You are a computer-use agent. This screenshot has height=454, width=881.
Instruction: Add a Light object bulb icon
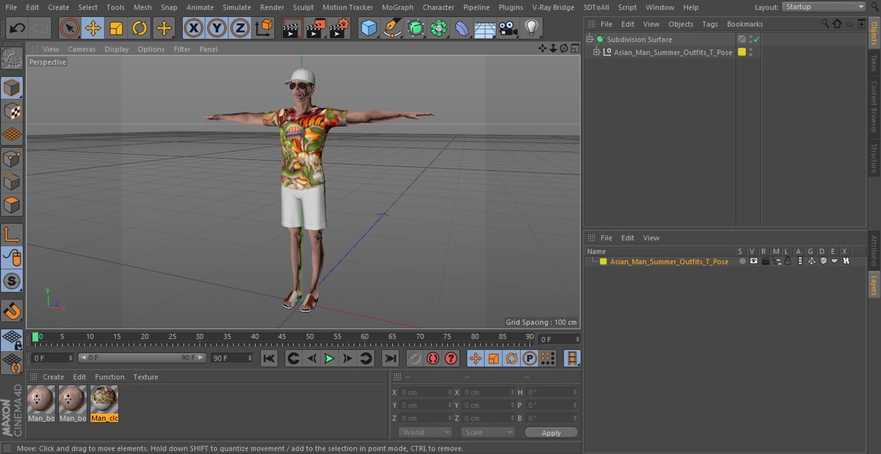click(x=531, y=28)
